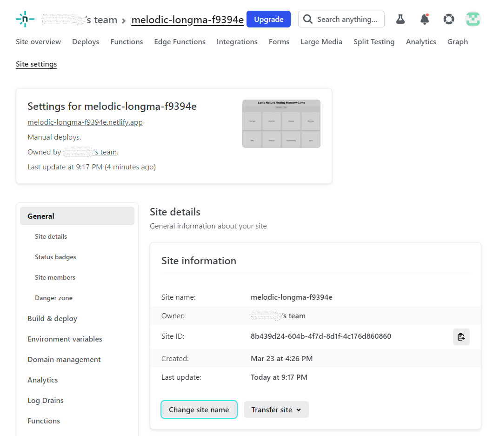Switch to the Deploys tab
The image size is (500, 436).
86,41
